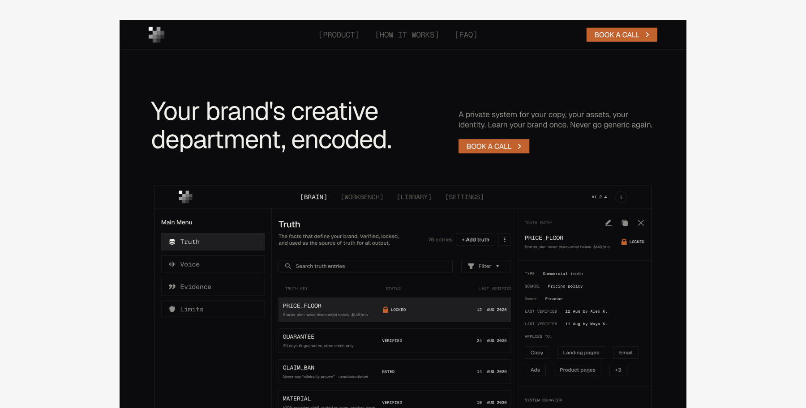Click the copy icon in the Truth Entry panel
The height and width of the screenshot is (408, 806).
click(625, 223)
